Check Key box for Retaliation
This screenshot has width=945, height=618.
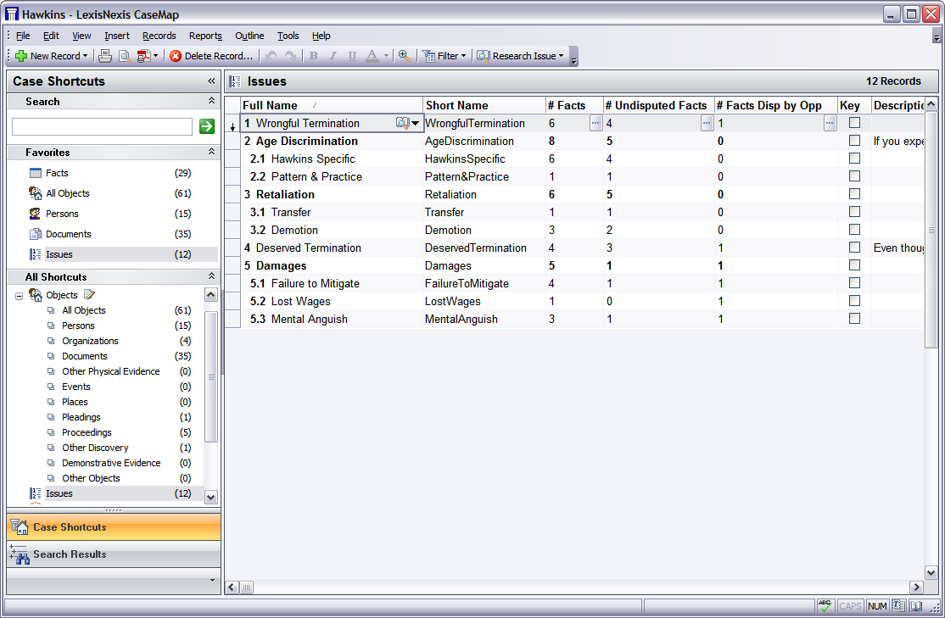tap(854, 194)
